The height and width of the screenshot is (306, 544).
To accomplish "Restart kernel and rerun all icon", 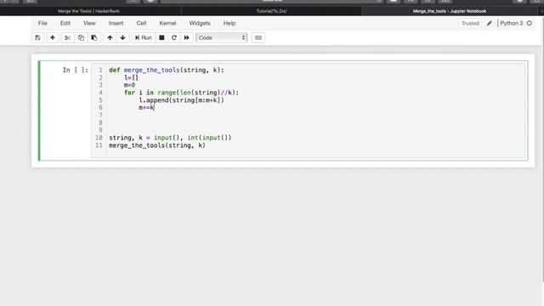I will [x=187, y=37].
